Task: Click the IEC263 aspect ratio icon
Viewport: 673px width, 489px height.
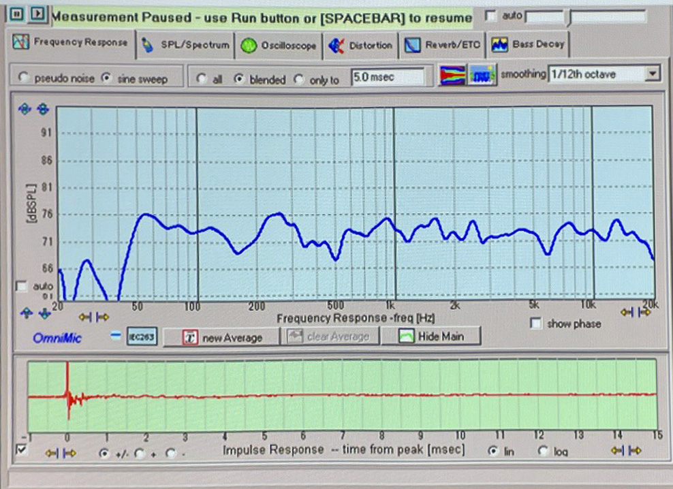Action: tap(142, 336)
